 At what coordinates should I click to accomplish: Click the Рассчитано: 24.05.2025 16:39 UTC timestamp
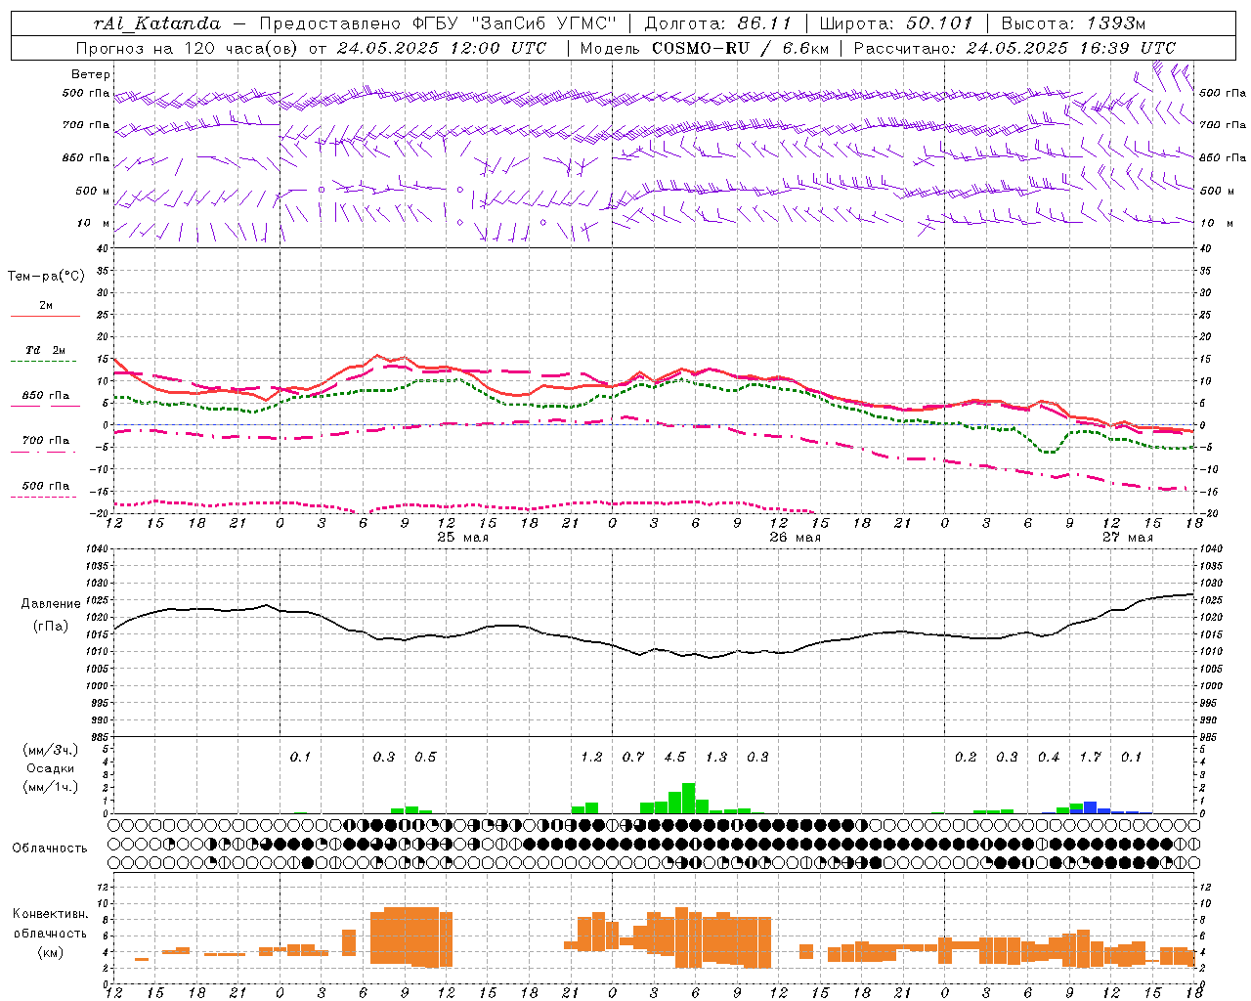point(1014,48)
